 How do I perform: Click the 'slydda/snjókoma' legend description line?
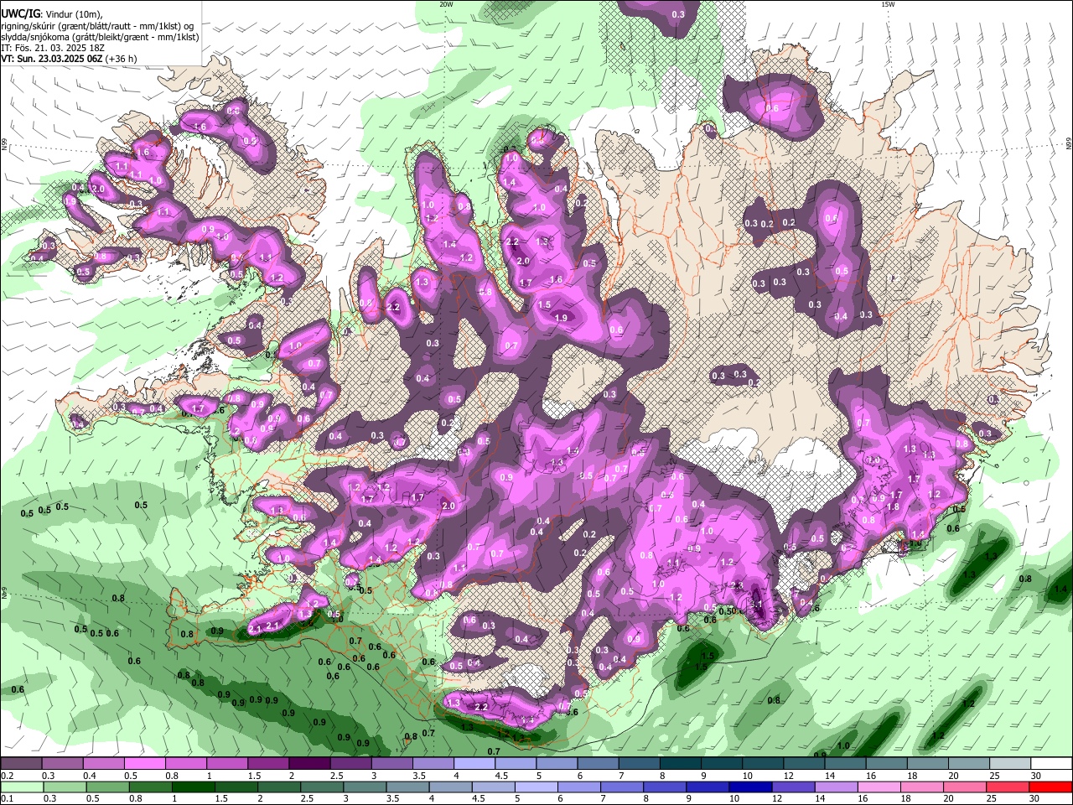(100, 37)
